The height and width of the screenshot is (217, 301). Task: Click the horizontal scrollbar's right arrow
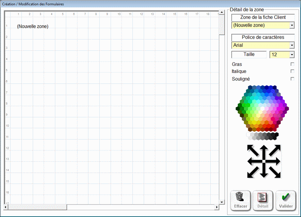pyautogui.click(x=217, y=207)
